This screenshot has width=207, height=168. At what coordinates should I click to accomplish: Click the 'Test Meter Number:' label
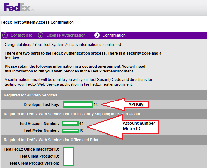pyautogui.click(x=41, y=130)
